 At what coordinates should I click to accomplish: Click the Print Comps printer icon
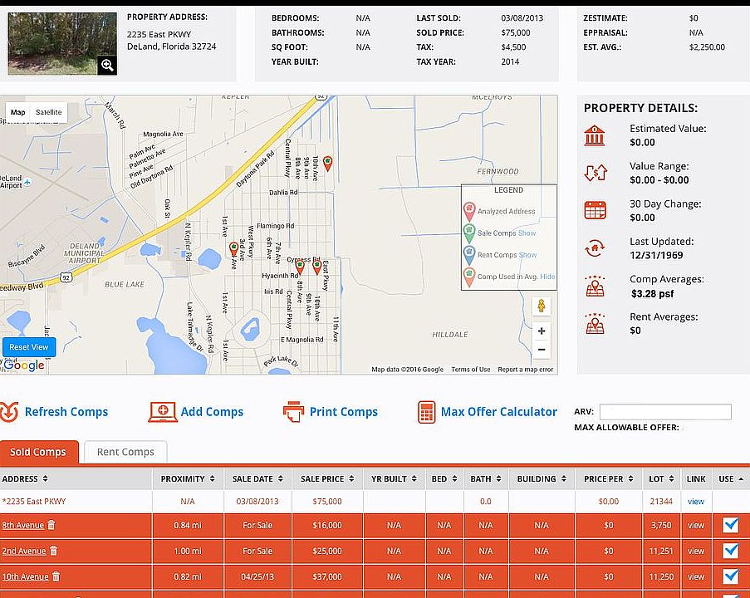point(293,412)
